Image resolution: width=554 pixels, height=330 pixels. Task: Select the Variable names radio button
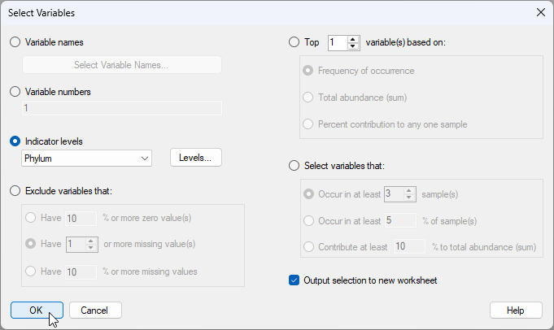pyautogui.click(x=15, y=42)
